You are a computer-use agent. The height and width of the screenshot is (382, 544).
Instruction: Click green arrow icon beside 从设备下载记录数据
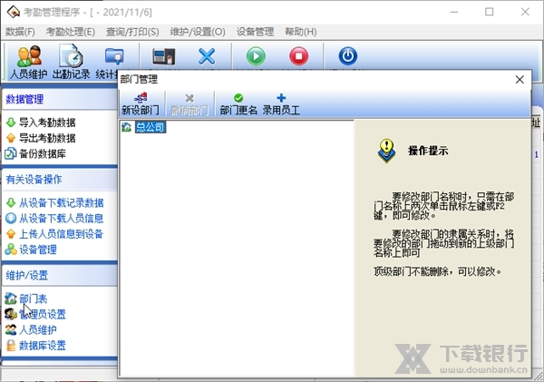11,202
